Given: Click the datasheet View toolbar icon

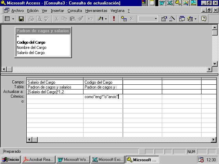Looking at the screenshot, I should [x=7, y=19].
